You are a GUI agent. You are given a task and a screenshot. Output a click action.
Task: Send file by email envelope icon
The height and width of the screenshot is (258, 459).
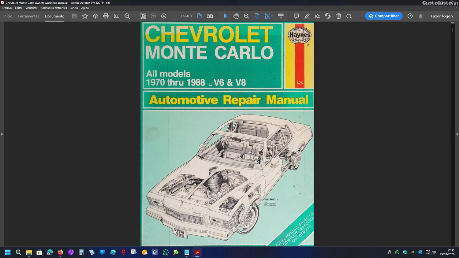tap(117, 16)
